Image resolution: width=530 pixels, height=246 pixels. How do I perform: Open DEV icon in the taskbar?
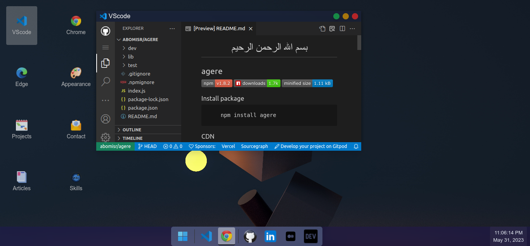311,236
